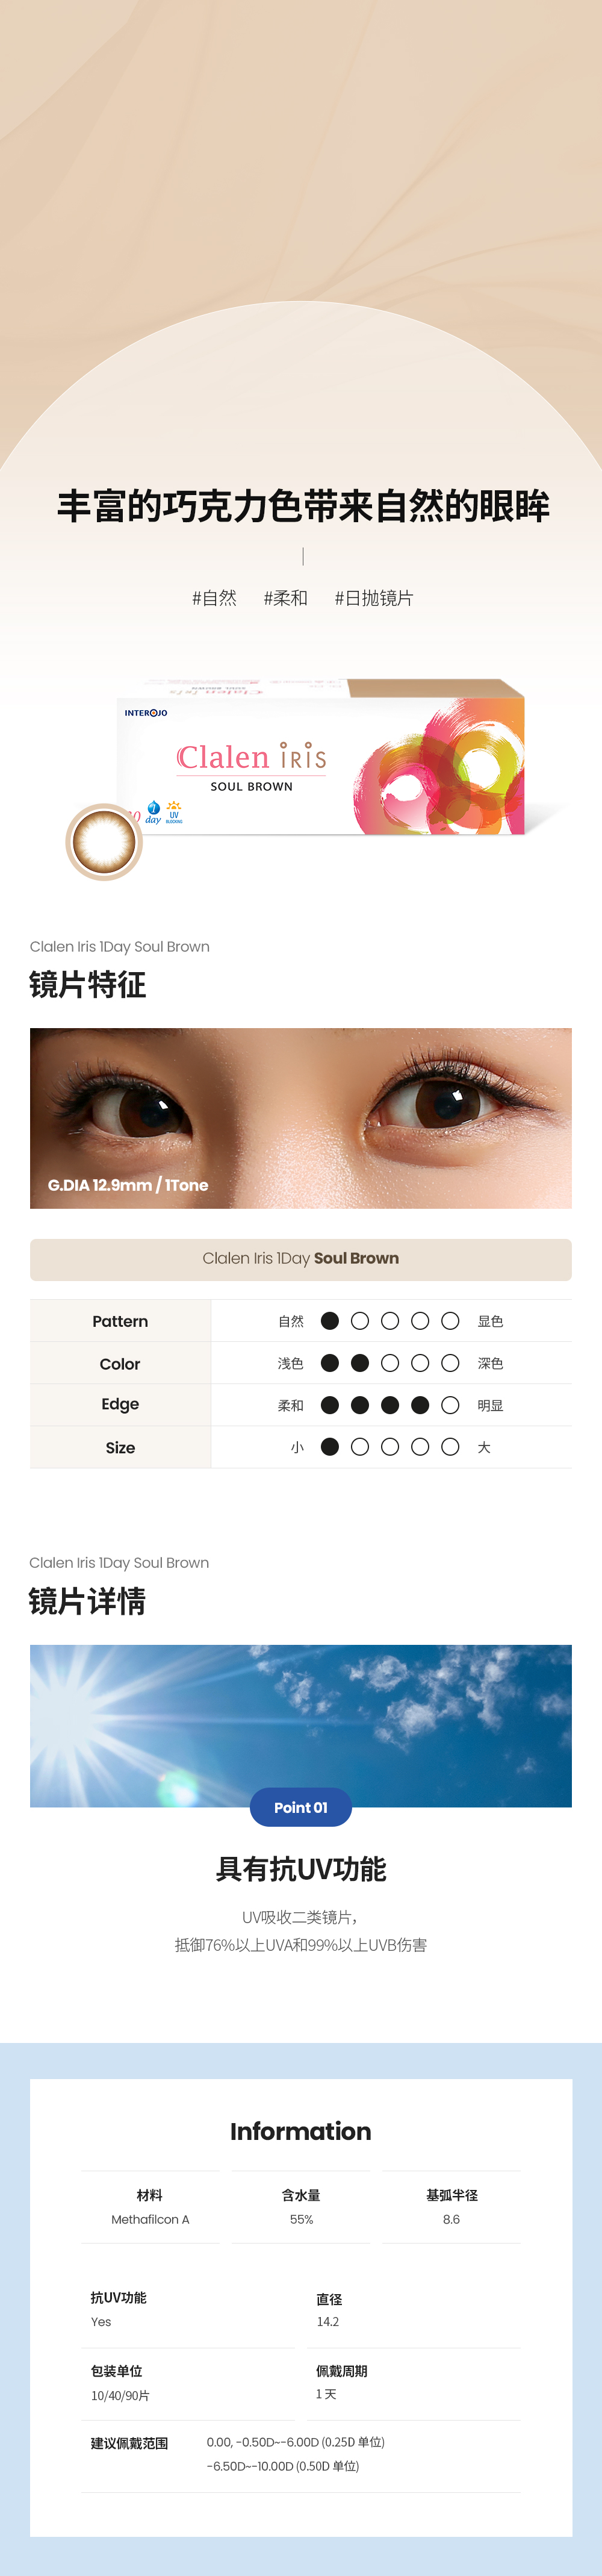Click the Clalen Iris logo on the box
This screenshot has width=602, height=2576.
click(x=252, y=757)
